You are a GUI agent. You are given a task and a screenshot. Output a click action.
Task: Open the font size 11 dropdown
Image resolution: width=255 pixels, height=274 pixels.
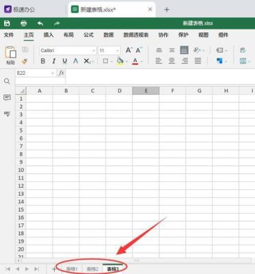118,51
